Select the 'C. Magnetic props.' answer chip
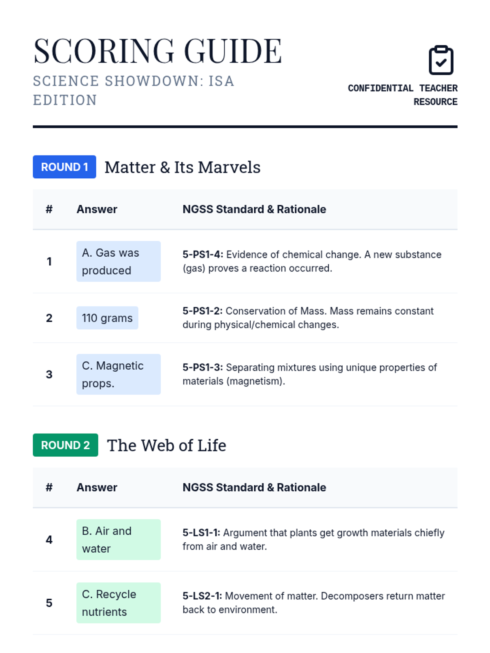The width and height of the screenshot is (490, 653). coord(118,374)
